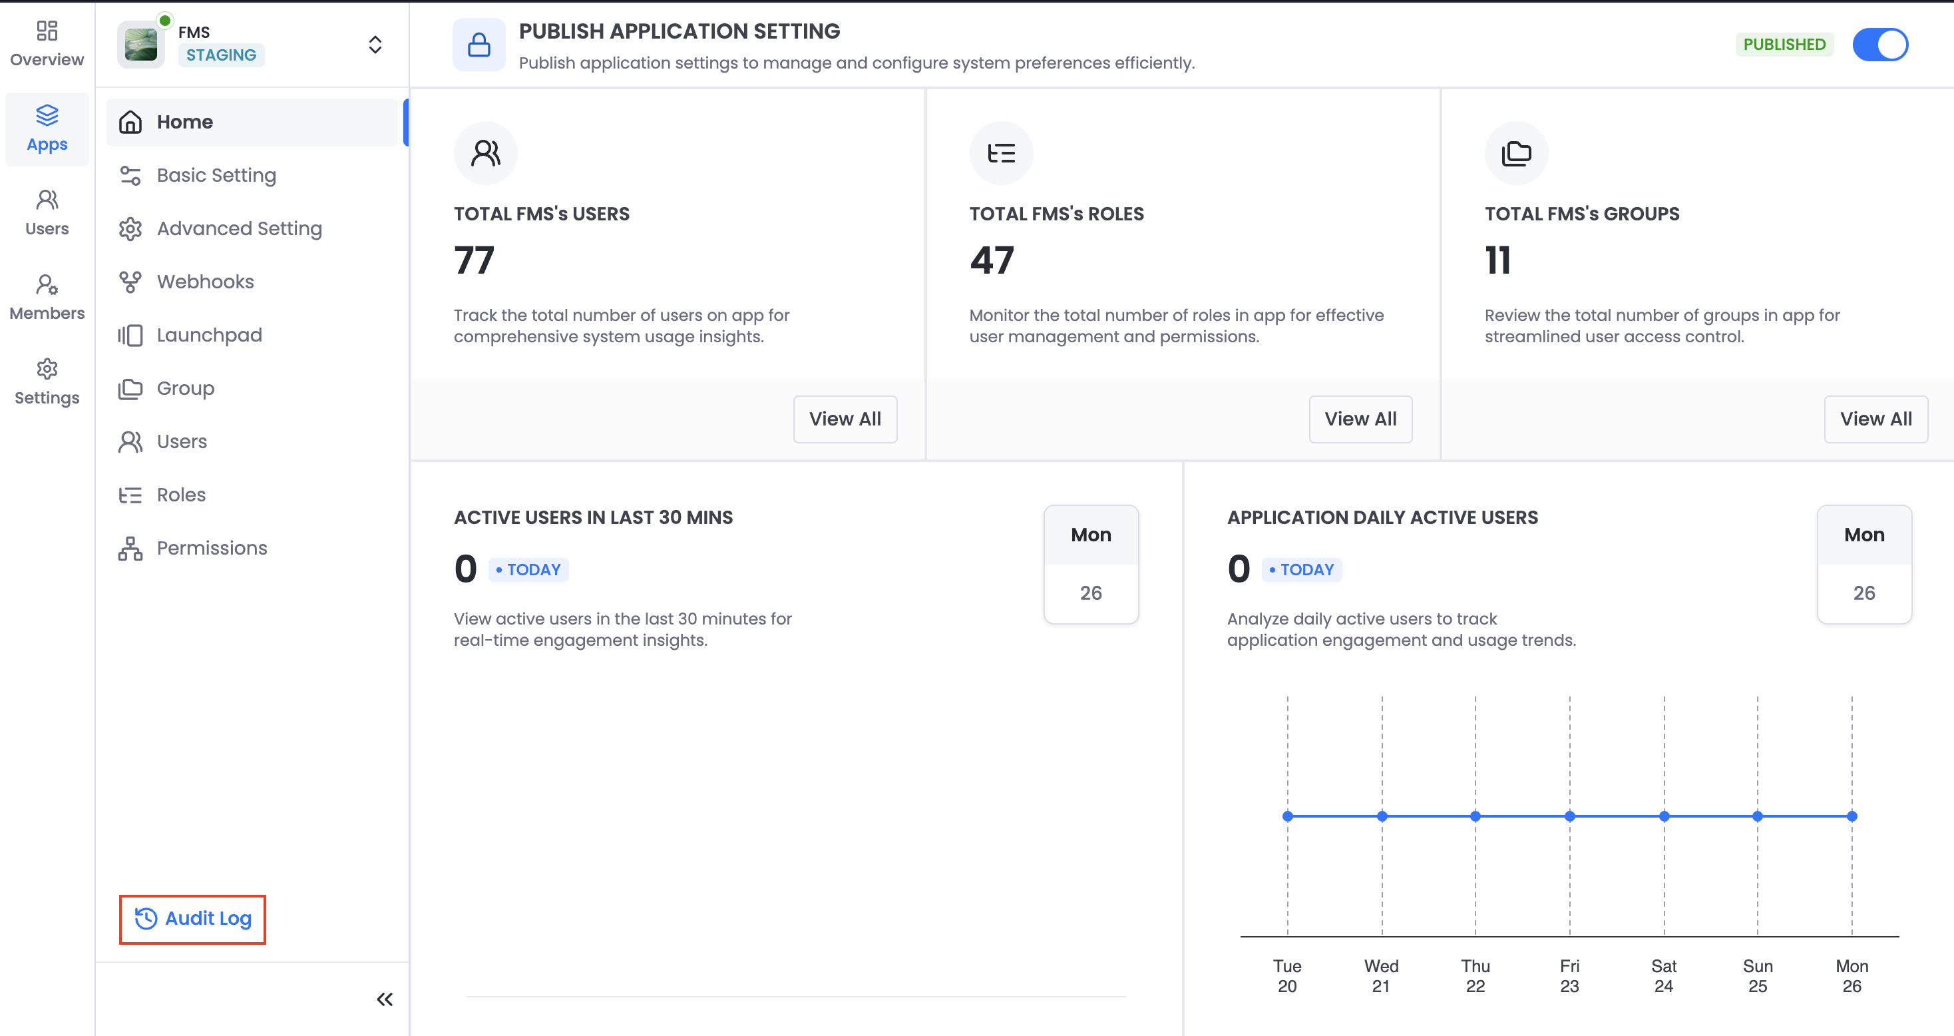
Task: Click the Fri 23 chart data point
Action: [1569, 816]
